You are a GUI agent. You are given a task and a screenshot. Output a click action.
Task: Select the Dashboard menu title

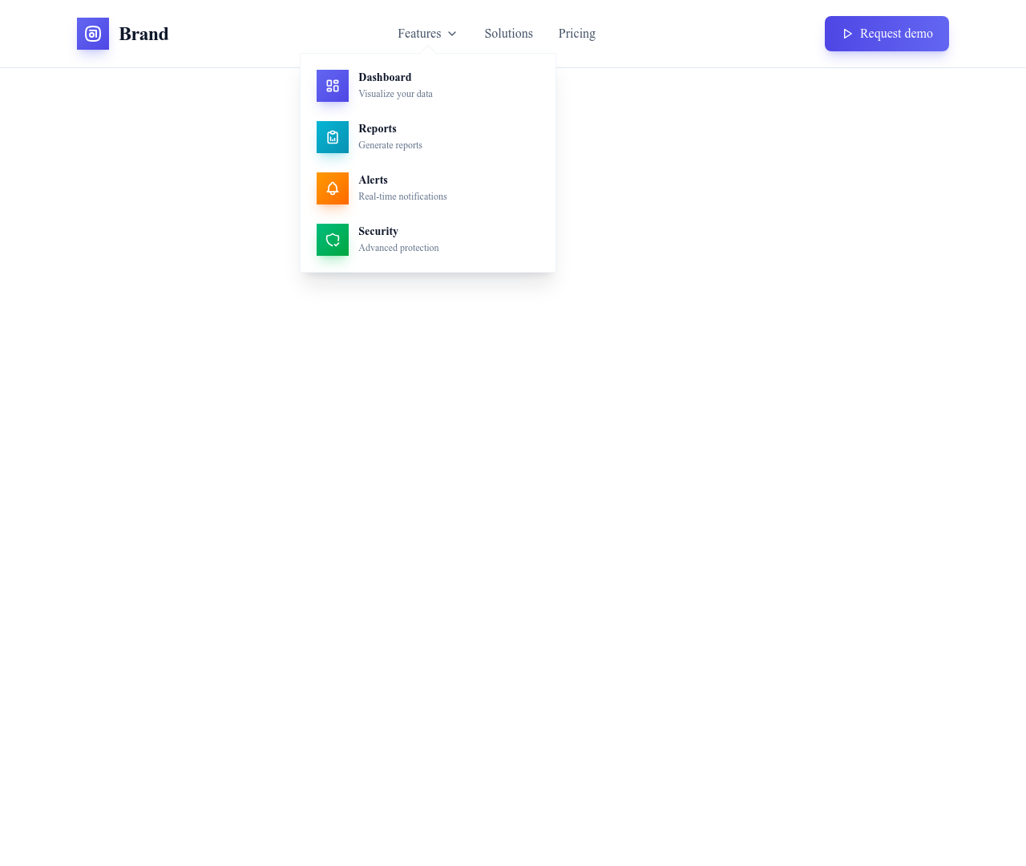(x=385, y=78)
